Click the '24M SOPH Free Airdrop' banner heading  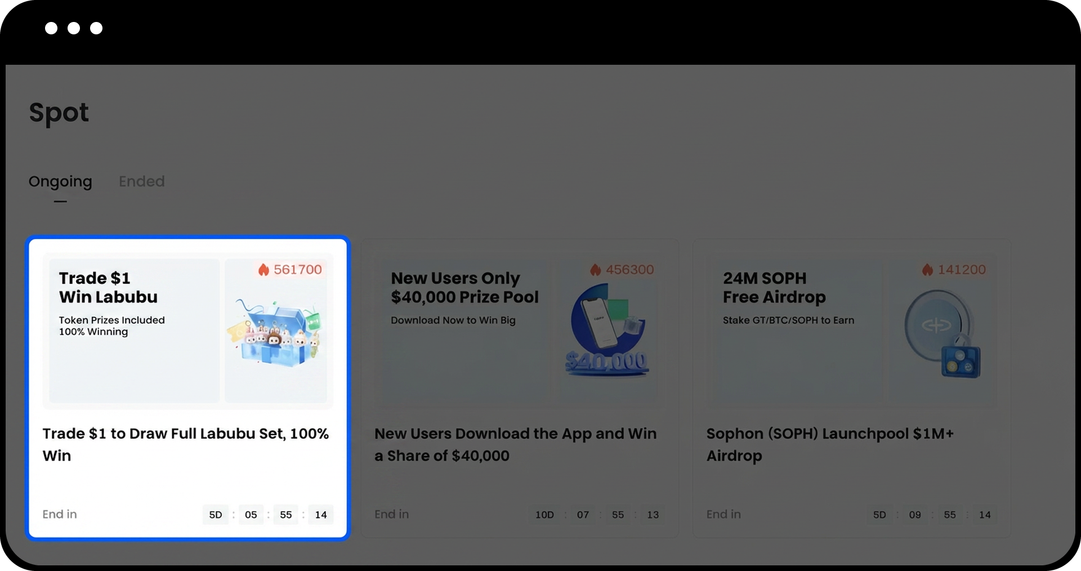tap(774, 287)
